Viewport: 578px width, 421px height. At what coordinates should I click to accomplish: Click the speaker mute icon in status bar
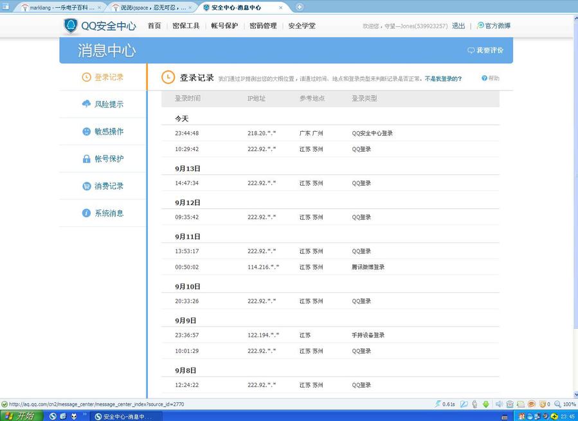click(x=499, y=404)
